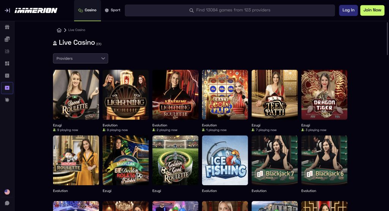Focus the game search field
Viewport: 389px width, 211px height.
(x=230, y=10)
